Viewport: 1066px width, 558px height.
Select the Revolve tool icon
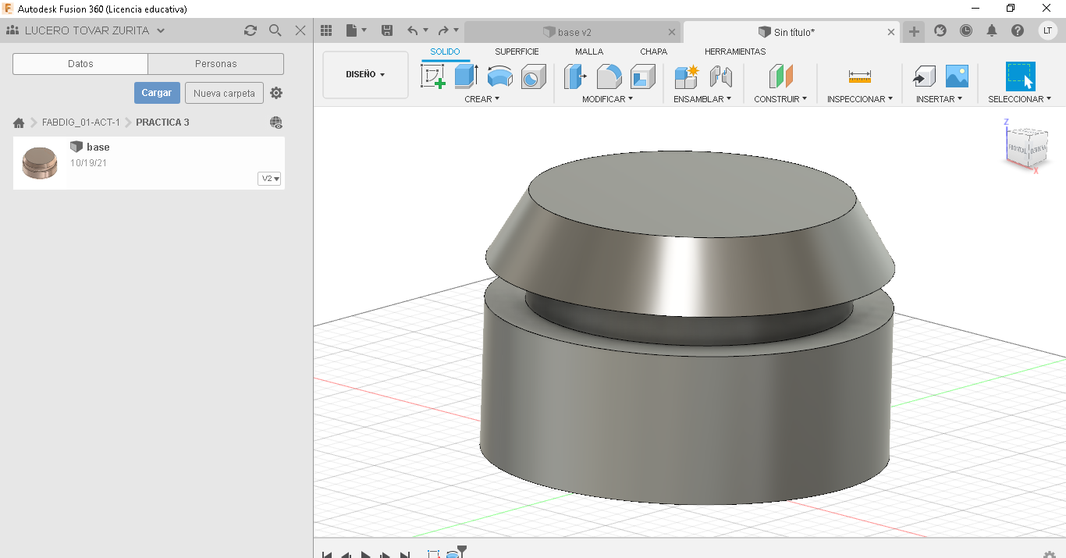click(499, 76)
